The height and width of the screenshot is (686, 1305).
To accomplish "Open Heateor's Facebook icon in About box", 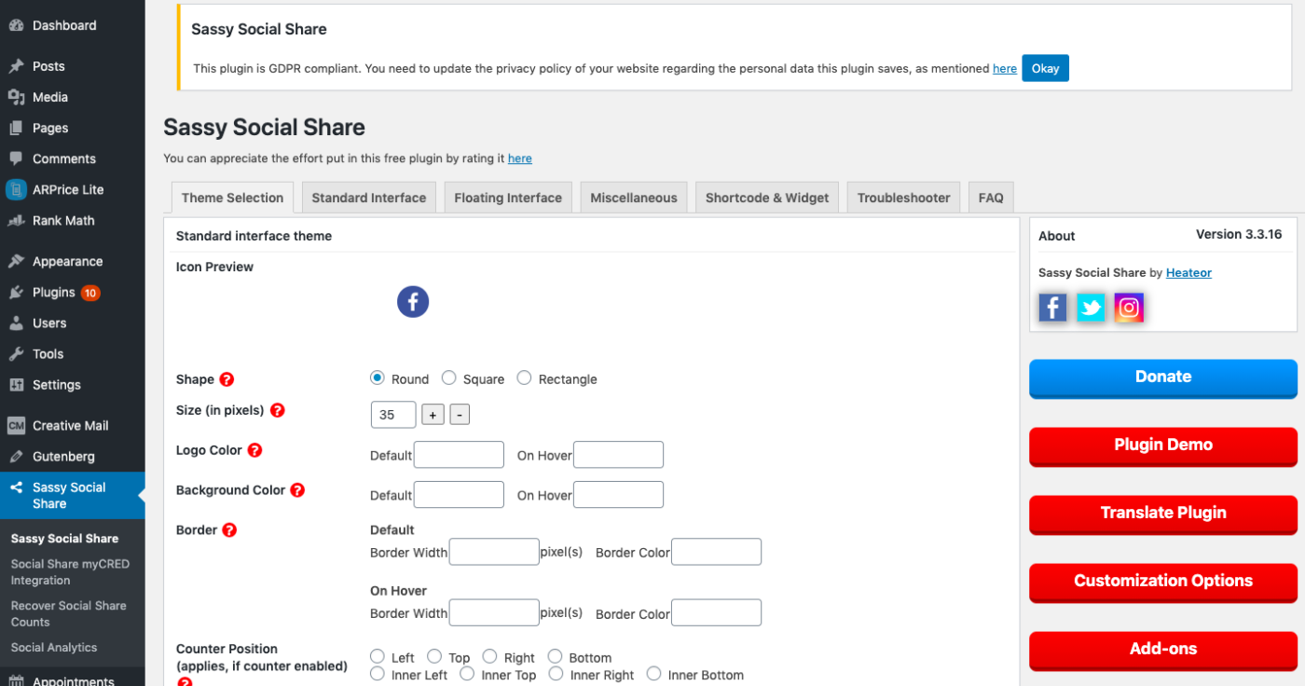I will [x=1052, y=308].
